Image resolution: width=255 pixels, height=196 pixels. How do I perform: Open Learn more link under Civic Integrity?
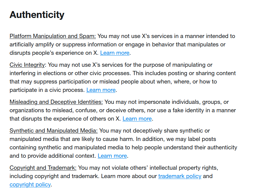tap(101, 90)
